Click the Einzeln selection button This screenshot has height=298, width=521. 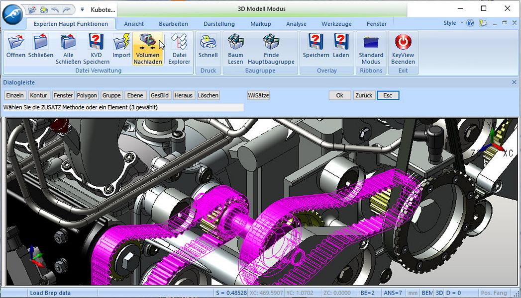coord(15,95)
